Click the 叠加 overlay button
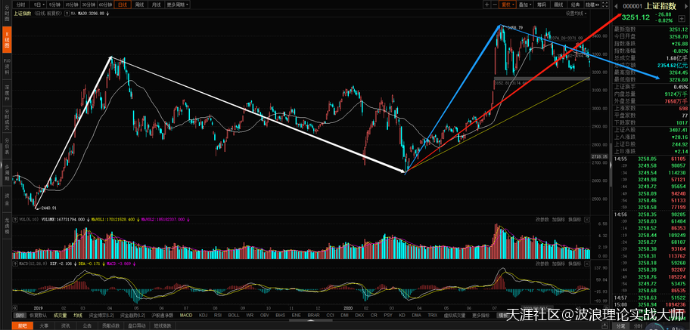This screenshot has width=690, height=330. click(526, 5)
